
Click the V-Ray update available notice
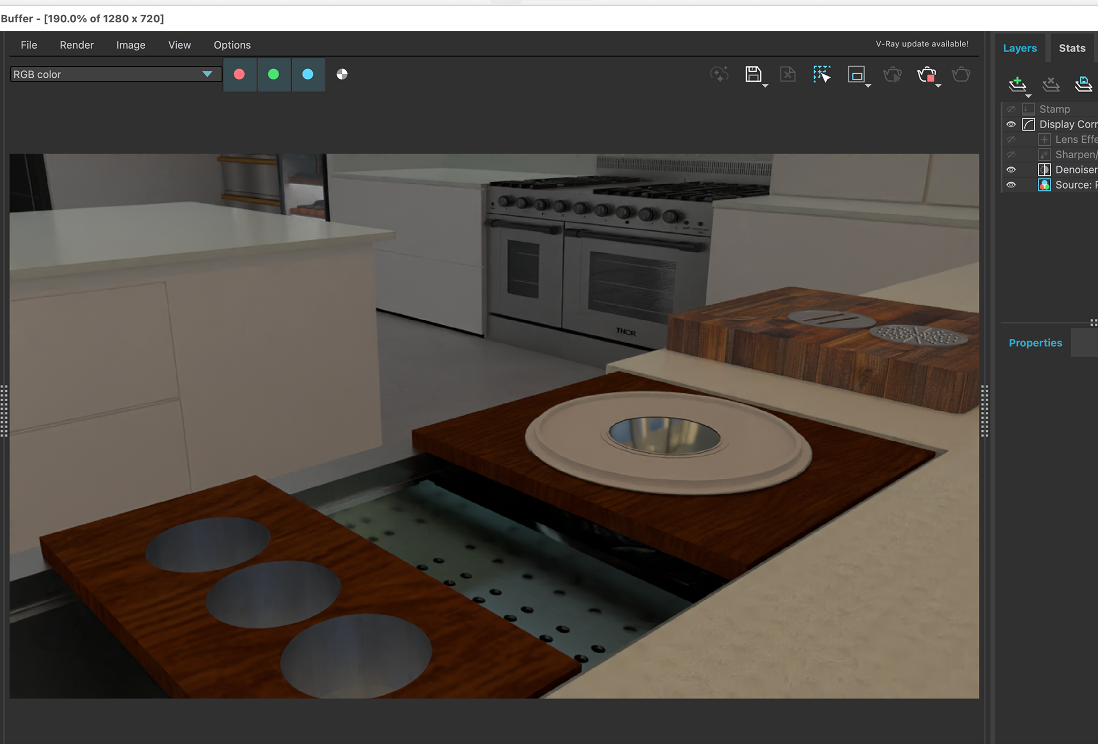point(922,44)
